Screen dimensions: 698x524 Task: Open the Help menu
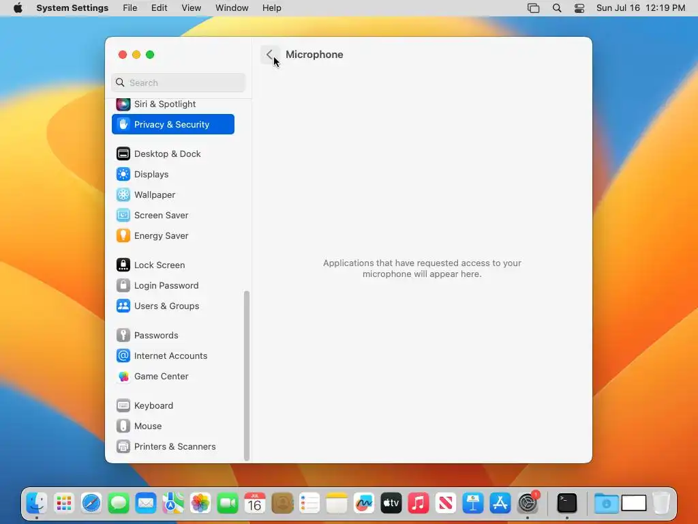[x=271, y=8]
